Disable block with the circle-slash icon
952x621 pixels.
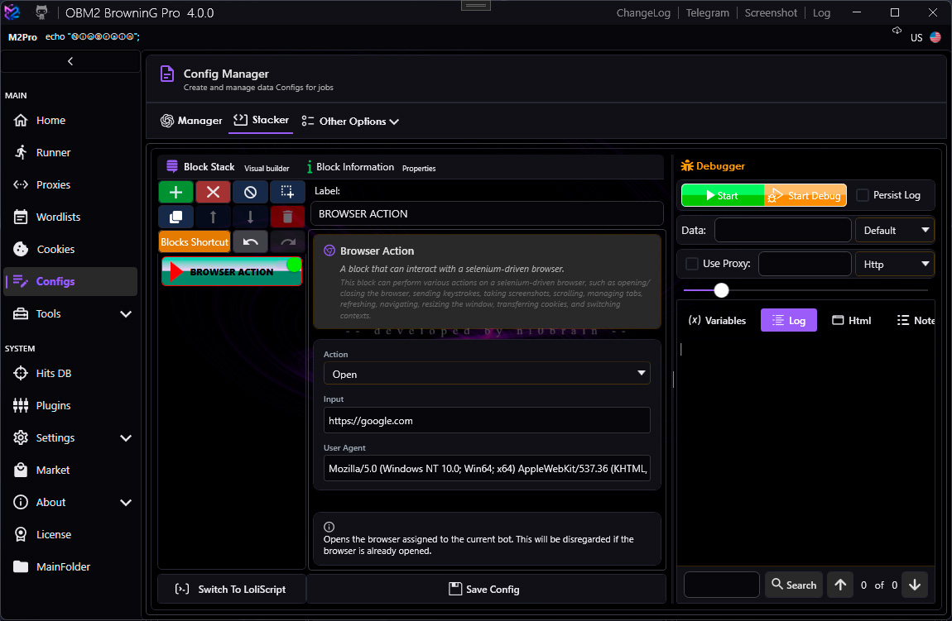250,192
